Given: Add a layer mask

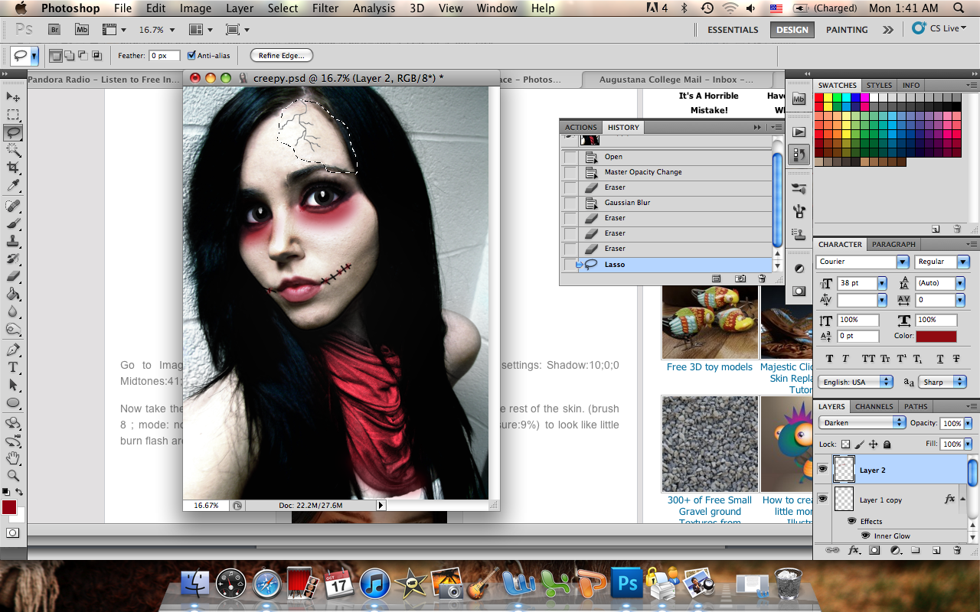Looking at the screenshot, I should click(x=874, y=550).
